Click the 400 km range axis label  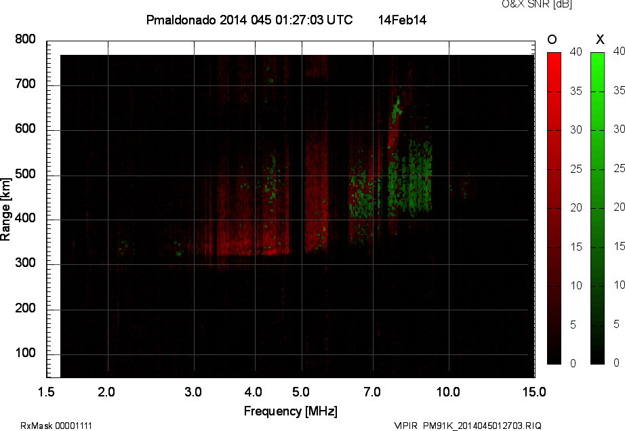point(26,218)
